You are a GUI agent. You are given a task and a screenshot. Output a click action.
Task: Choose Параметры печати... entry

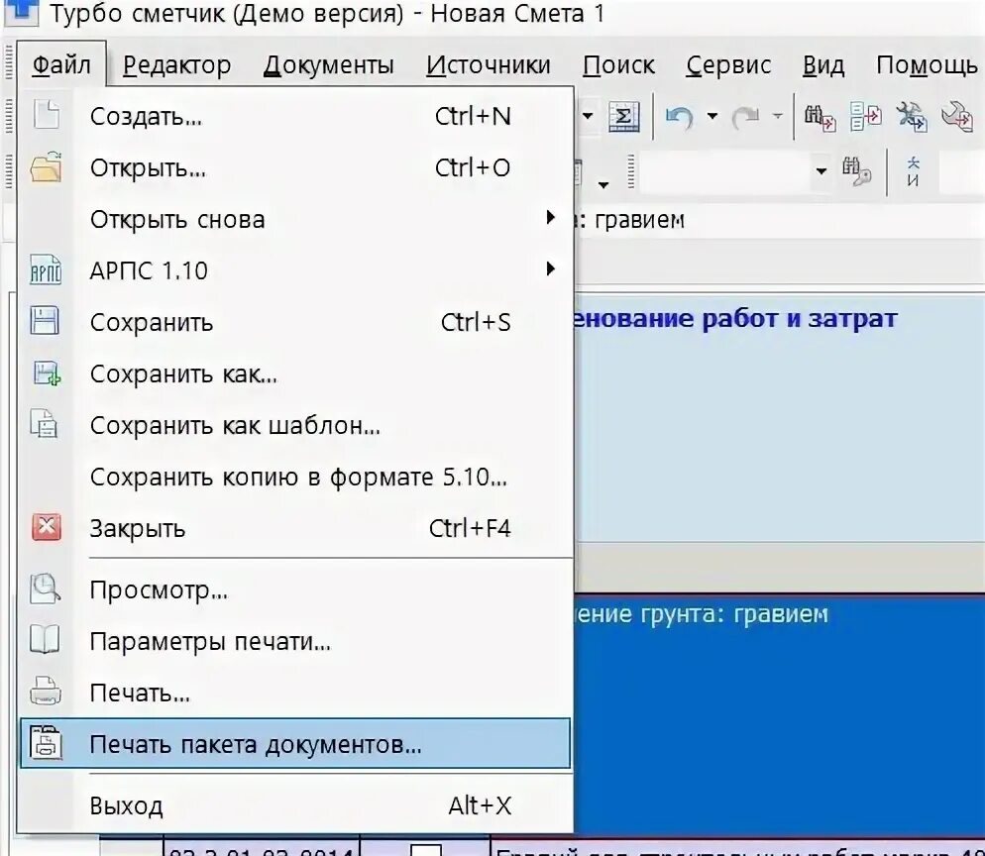295,641
